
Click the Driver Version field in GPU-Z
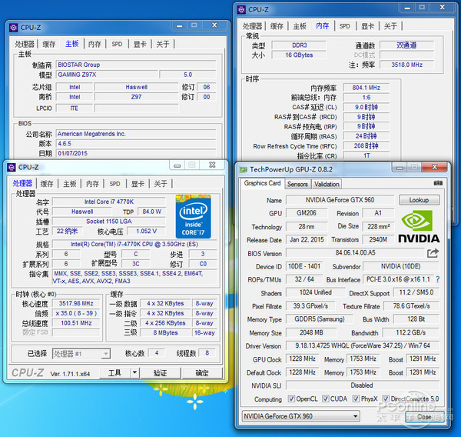[363, 345]
